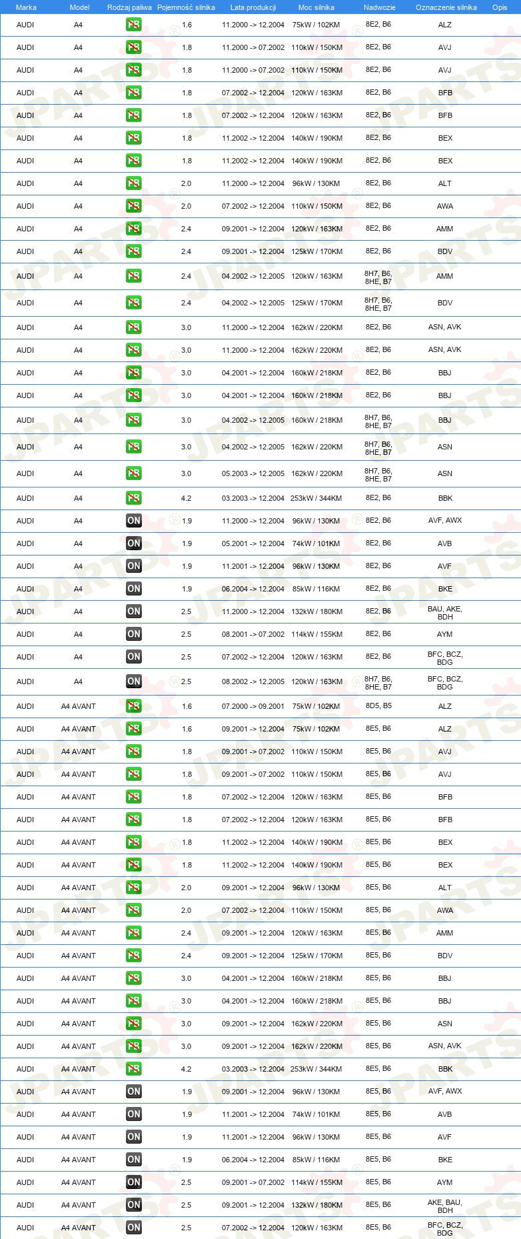Click the ON diesel icon in the A4 BKE row

133,589
